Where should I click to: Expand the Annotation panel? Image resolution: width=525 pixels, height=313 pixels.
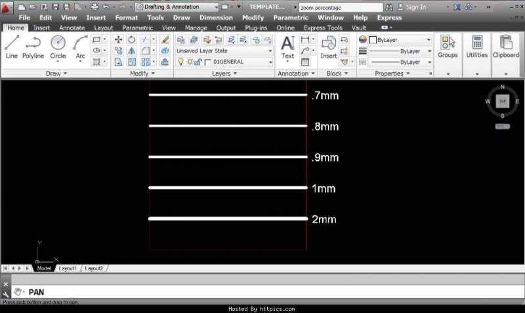click(296, 73)
